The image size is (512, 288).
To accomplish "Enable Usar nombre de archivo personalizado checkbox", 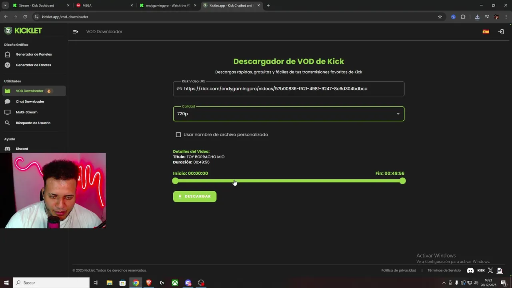I will 178,135.
